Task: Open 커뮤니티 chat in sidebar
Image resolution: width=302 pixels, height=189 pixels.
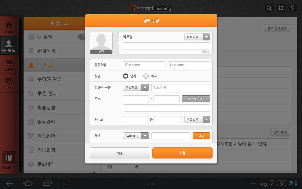Action: coord(9,84)
